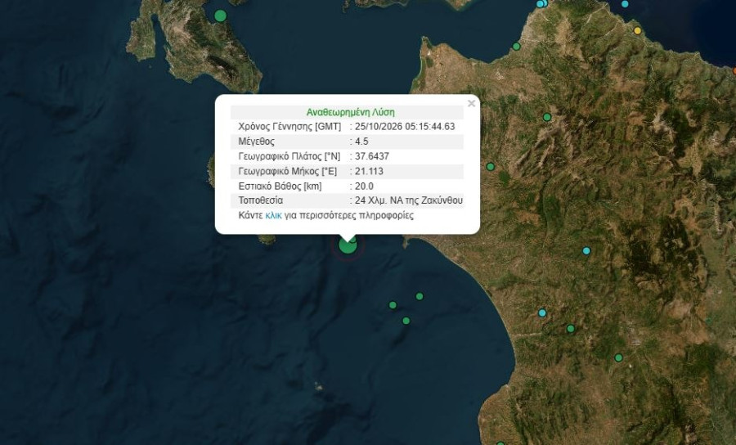The image size is (736, 445).
Task: Click the popup header 'Αναθεωρημένη Λύση'
Action: click(350, 112)
